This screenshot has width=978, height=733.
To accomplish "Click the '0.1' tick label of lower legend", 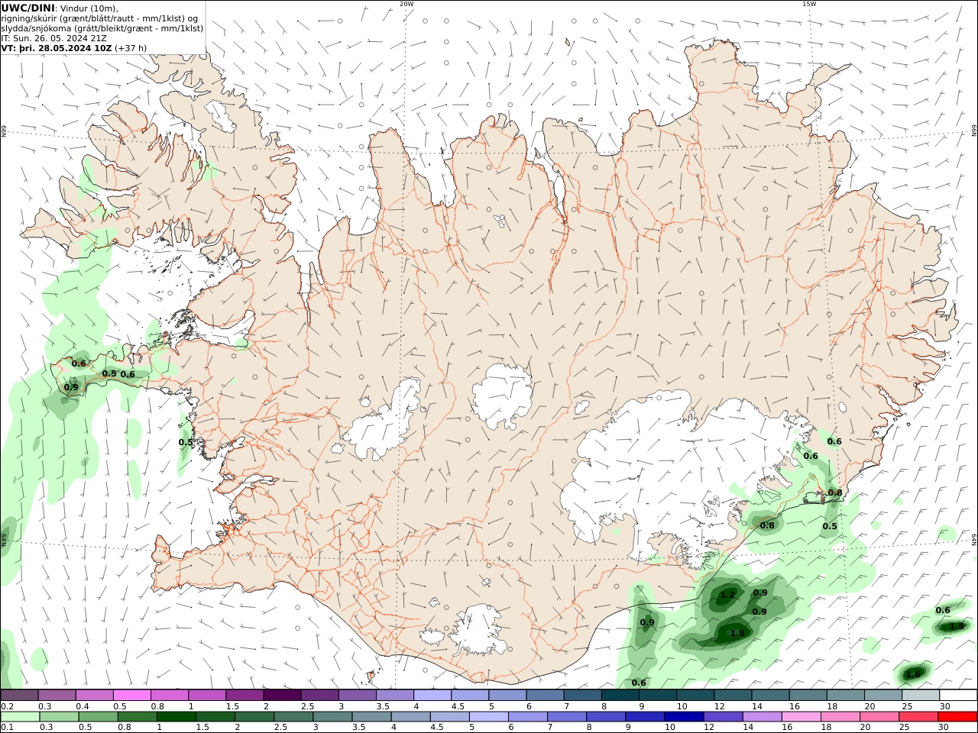I will click(7, 728).
